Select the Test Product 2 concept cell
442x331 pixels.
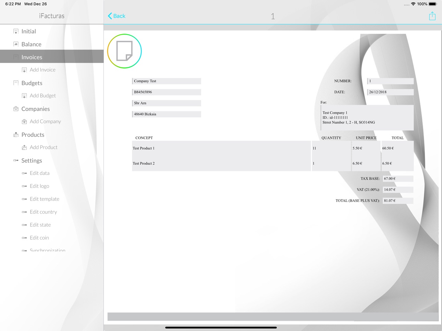(x=221, y=163)
